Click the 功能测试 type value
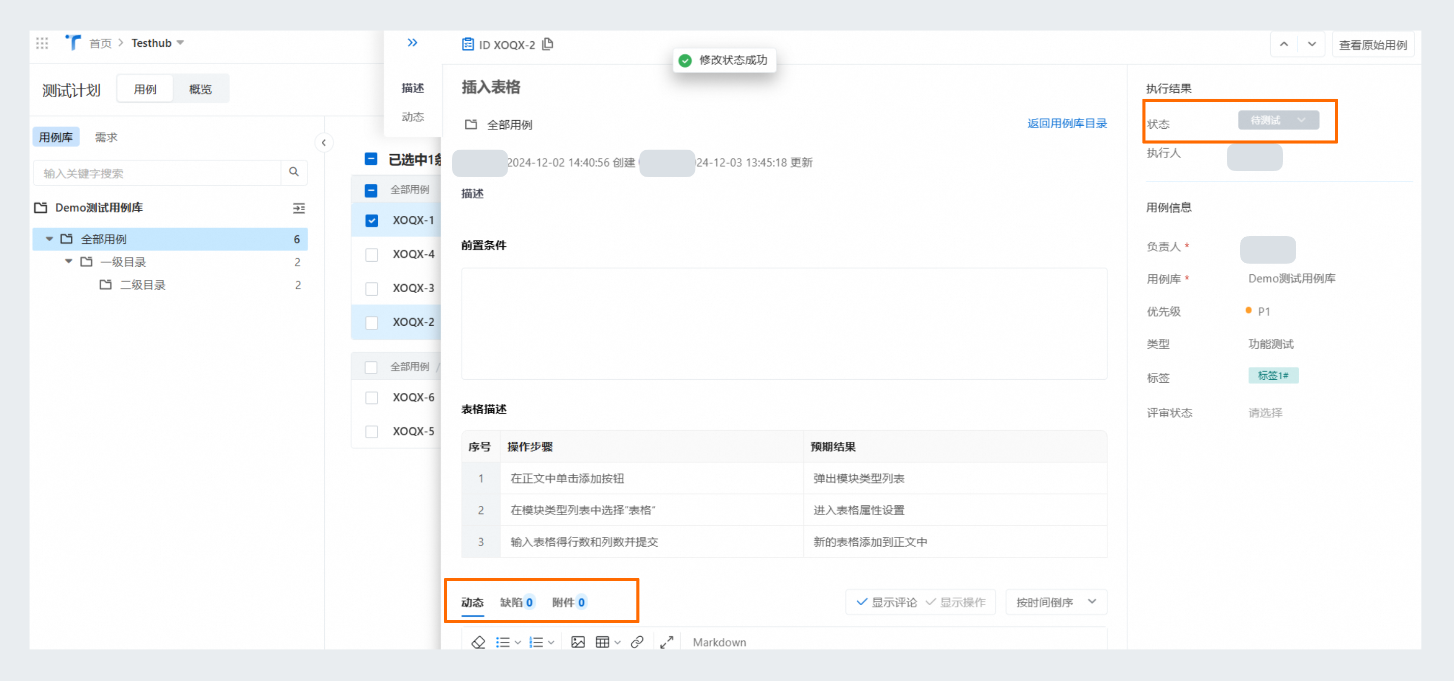The height and width of the screenshot is (681, 1454). pos(1271,344)
